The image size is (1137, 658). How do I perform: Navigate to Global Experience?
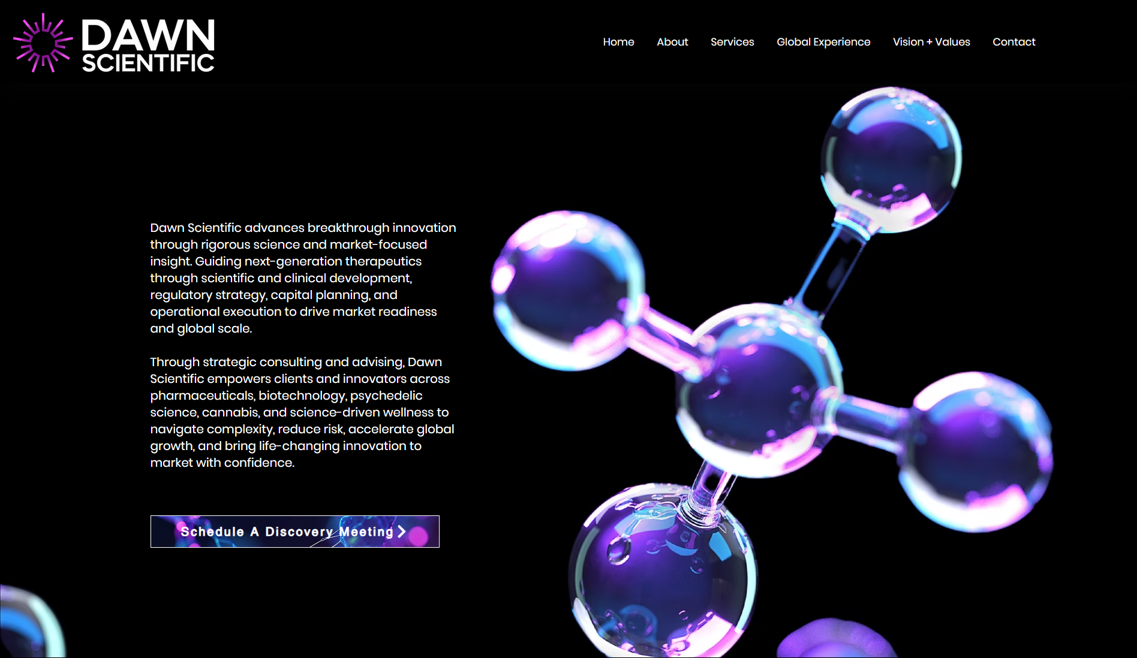point(823,42)
